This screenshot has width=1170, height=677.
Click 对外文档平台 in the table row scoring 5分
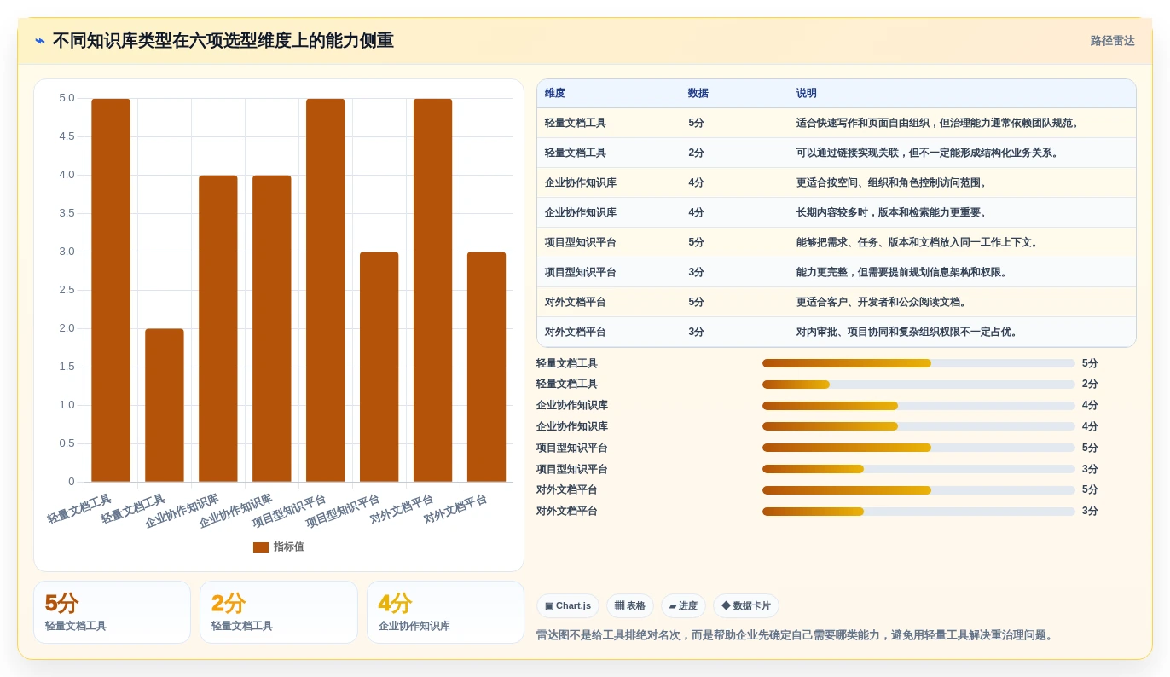click(576, 302)
